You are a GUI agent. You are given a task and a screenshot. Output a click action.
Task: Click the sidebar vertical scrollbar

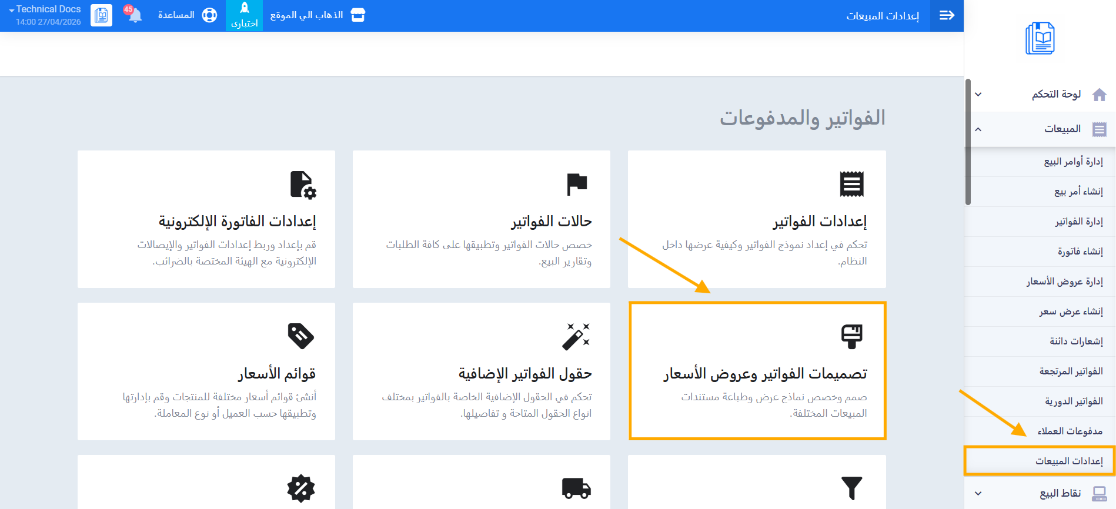[x=968, y=141]
